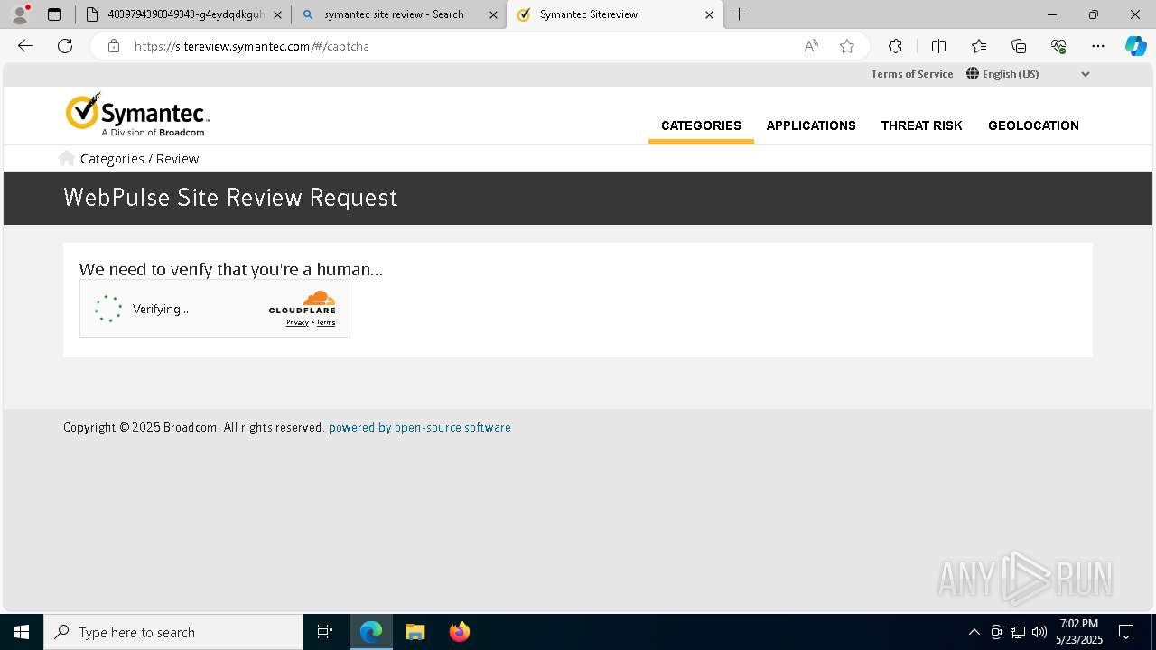
Task: Open the tab actions menu icon
Action: [54, 14]
